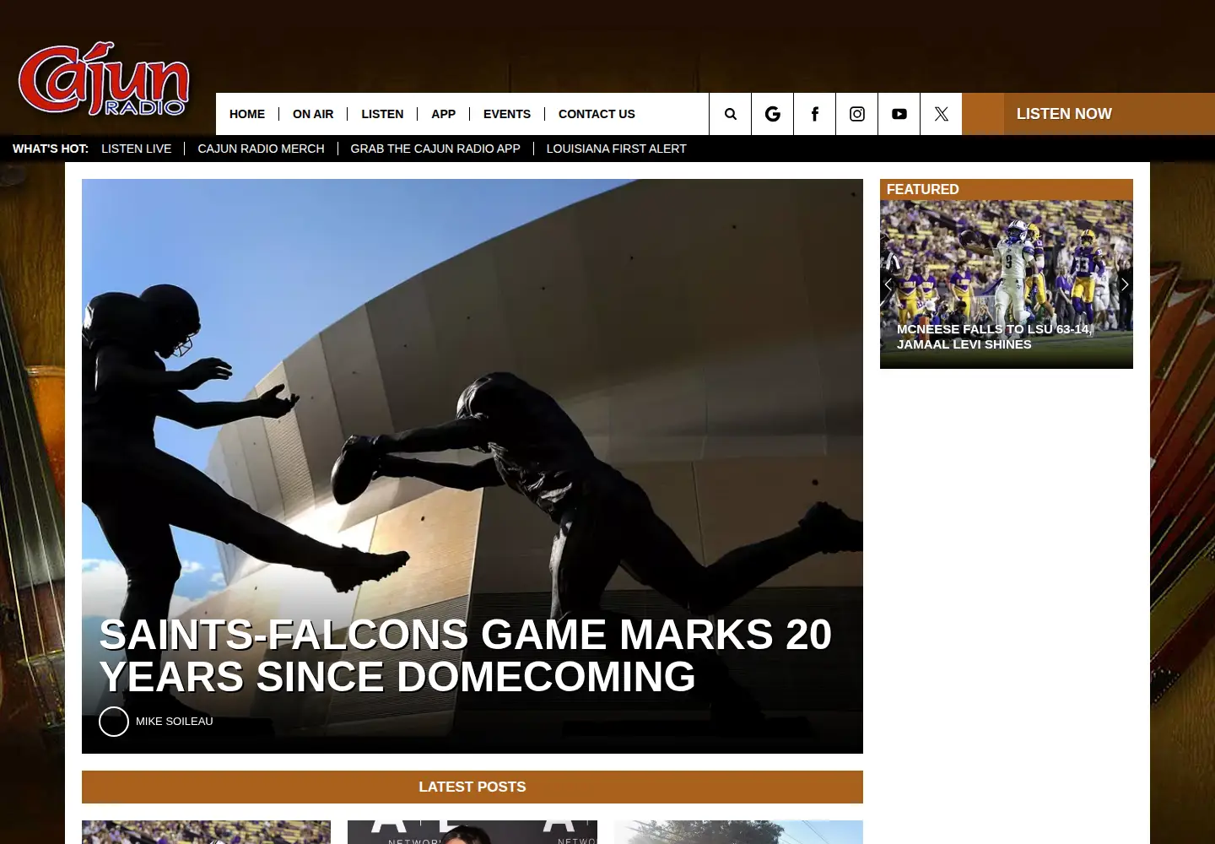Viewport: 1215px width, 844px height.
Task: Open the search icon in navigation bar
Action: coord(730,114)
